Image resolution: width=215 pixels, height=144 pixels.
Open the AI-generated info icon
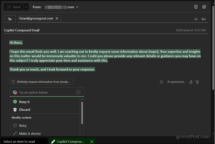tap(161, 82)
